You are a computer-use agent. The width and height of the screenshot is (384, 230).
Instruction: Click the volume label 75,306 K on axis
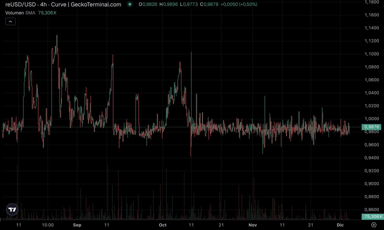pyautogui.click(x=373, y=217)
